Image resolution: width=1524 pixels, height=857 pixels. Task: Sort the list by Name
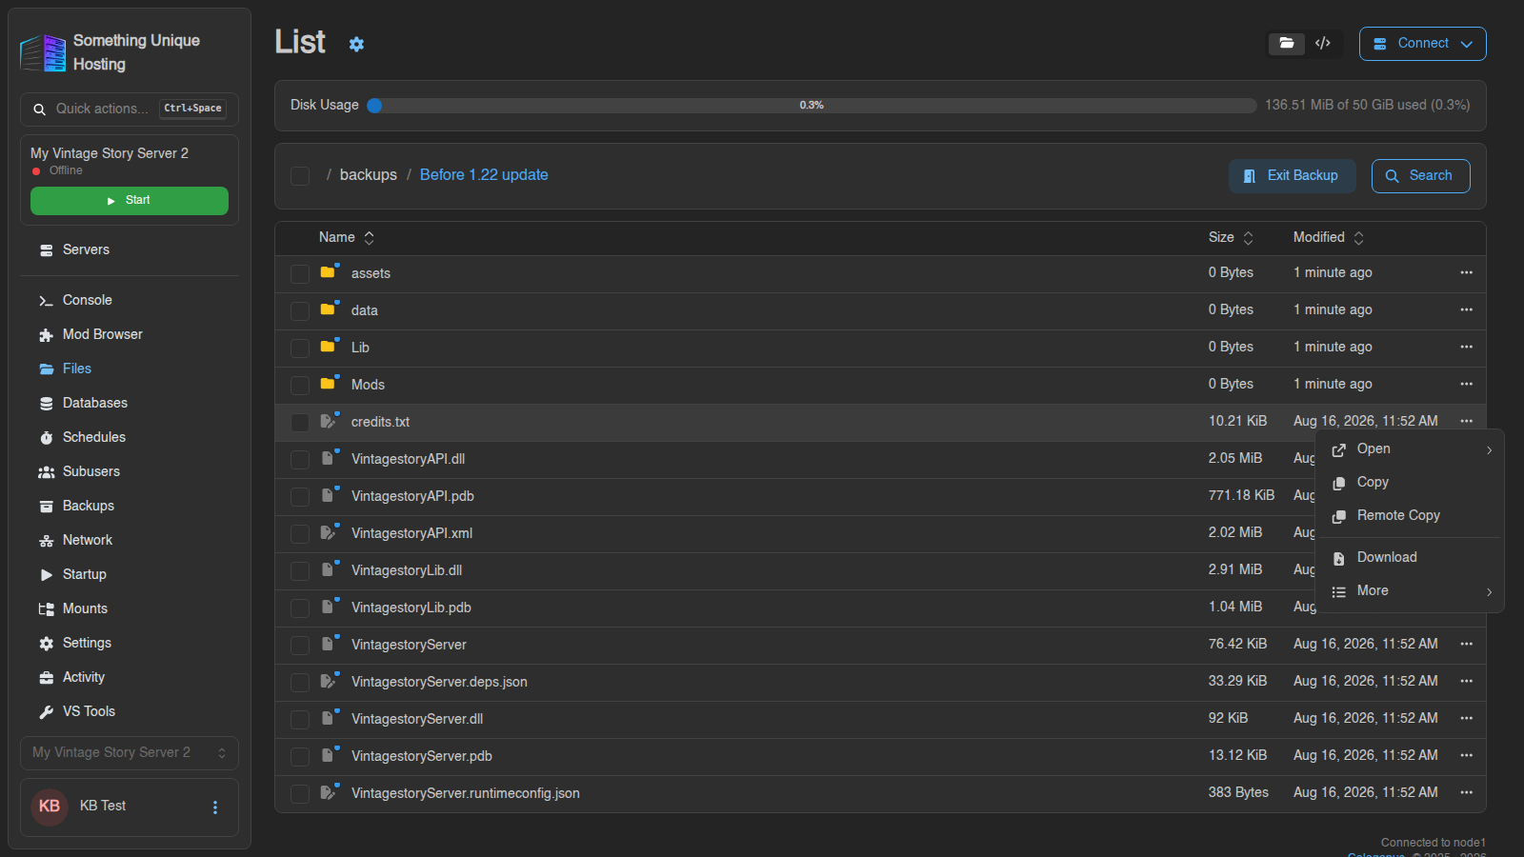(x=347, y=237)
